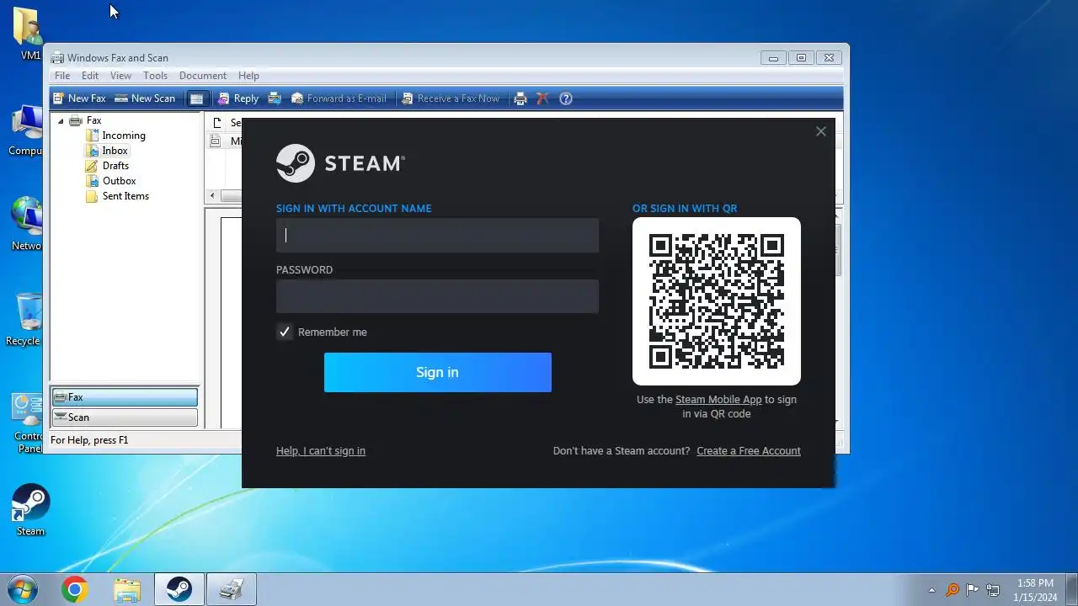Click the red Delete icon in toolbar
1078x606 pixels.
pos(542,98)
